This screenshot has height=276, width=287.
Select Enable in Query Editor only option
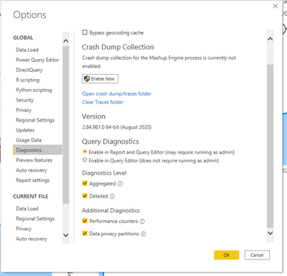[85, 160]
